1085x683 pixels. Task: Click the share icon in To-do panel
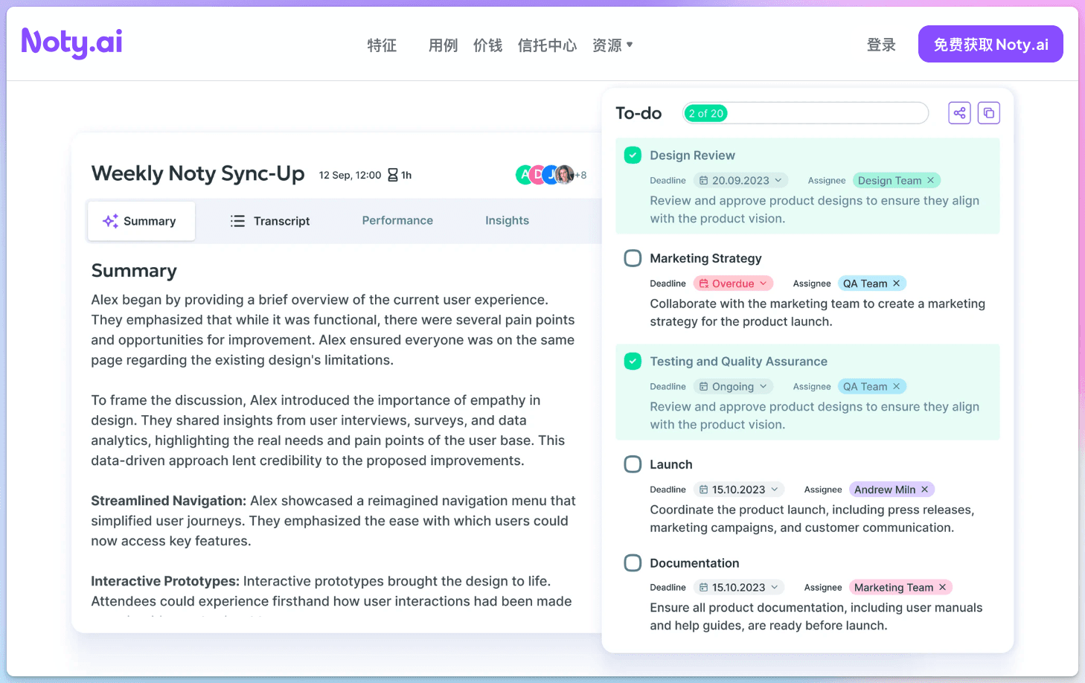(x=959, y=113)
